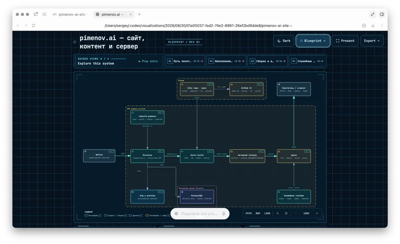Screen dimensions: 400x244
Task: Select the Astro build node
Action: (x=197, y=156)
